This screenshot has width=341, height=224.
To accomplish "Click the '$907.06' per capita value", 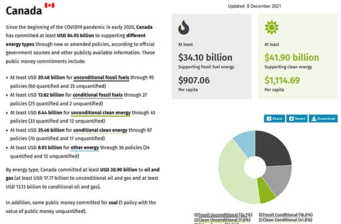I will pyautogui.click(x=194, y=80).
